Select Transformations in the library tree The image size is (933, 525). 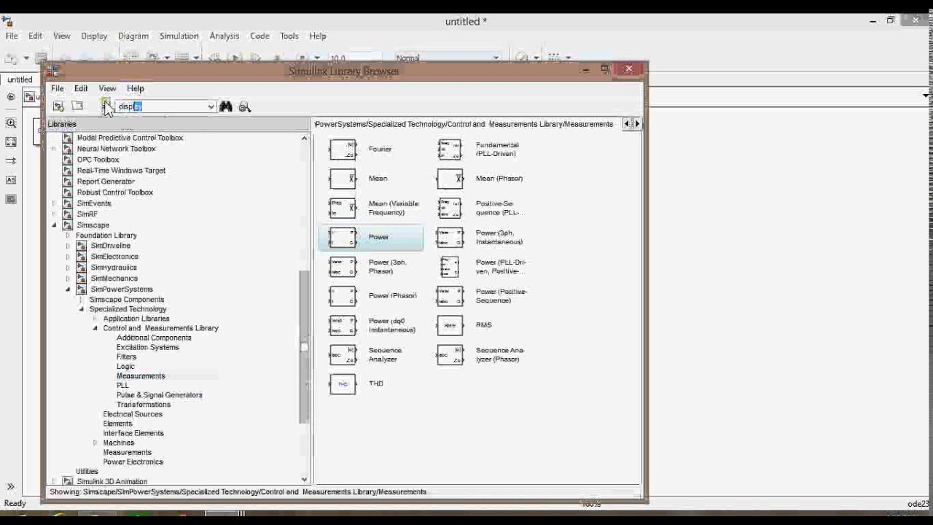144,405
